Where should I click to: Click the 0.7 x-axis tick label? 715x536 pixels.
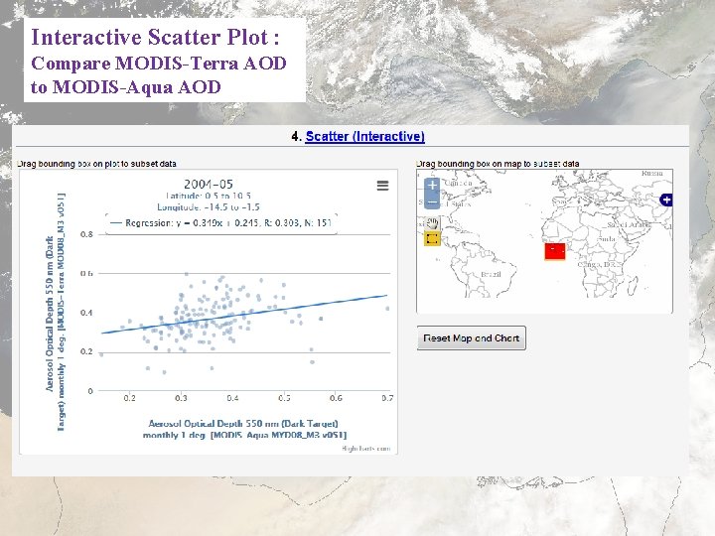point(387,398)
